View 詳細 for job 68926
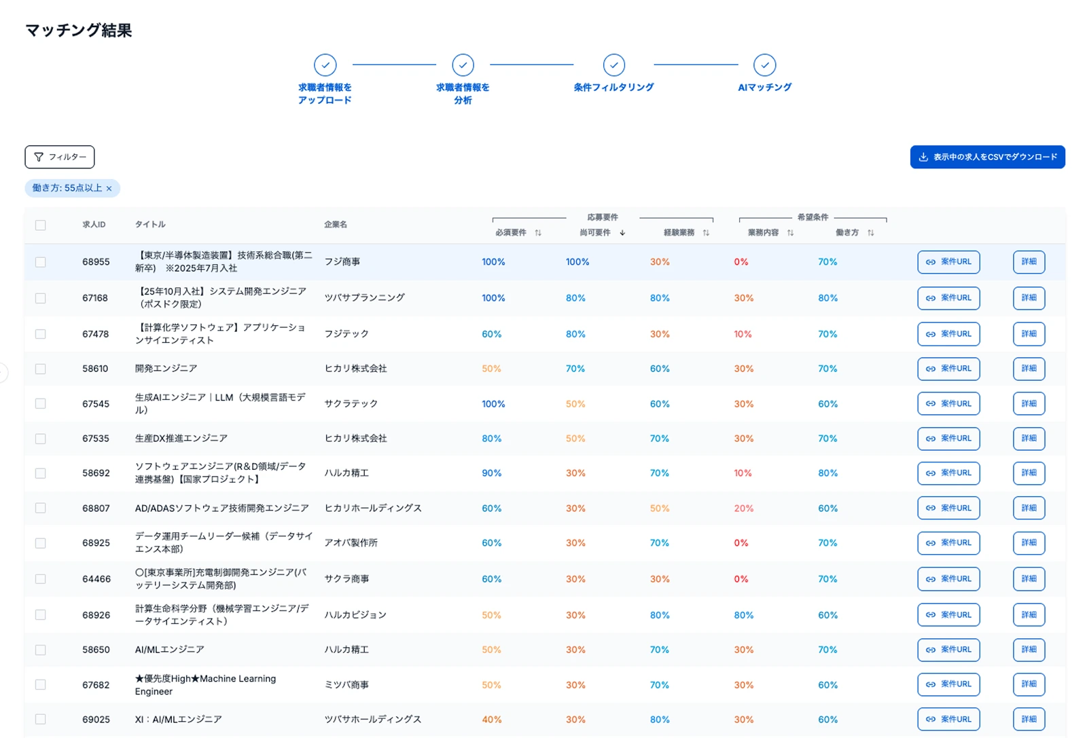 coord(1029,615)
